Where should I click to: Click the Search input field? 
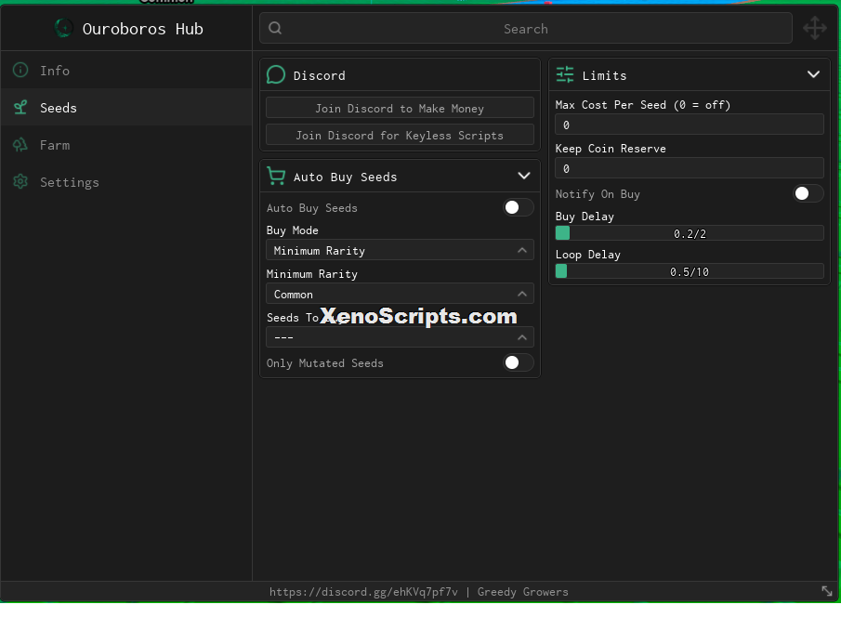pyautogui.click(x=526, y=29)
